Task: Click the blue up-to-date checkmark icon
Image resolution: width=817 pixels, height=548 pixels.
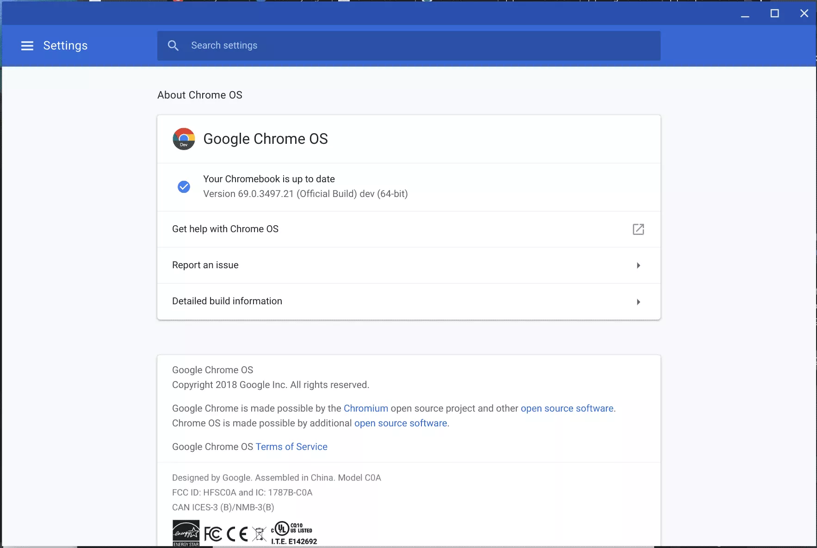Action: coord(184,186)
